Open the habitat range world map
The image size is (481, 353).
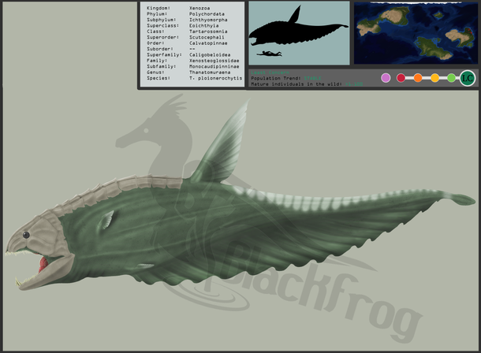click(416, 33)
